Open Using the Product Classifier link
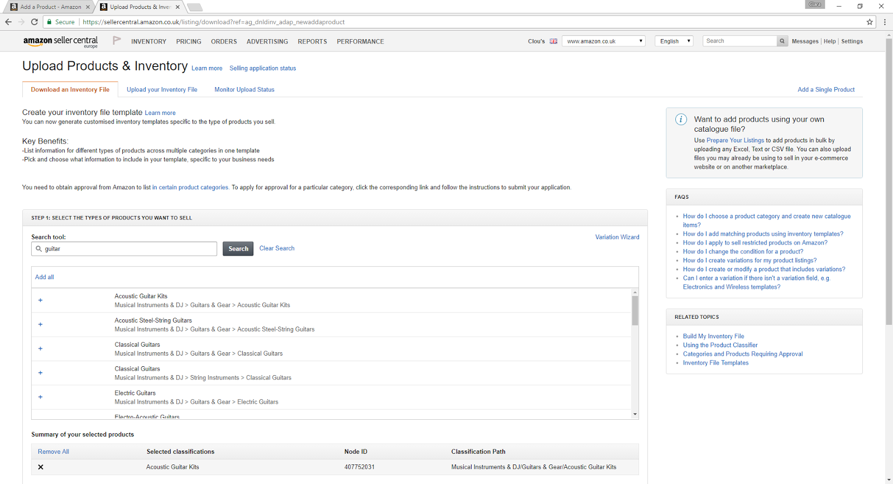 [720, 346]
